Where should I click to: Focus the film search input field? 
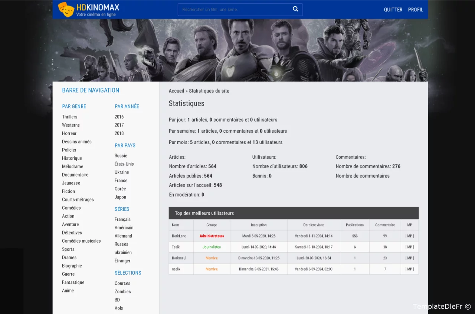pos(234,10)
